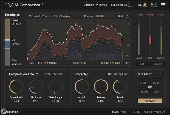Image resolution: width=170 pixels, height=115 pixels.
Task: Click the Forward quadrant in Mix Assist
Action: [144, 92]
